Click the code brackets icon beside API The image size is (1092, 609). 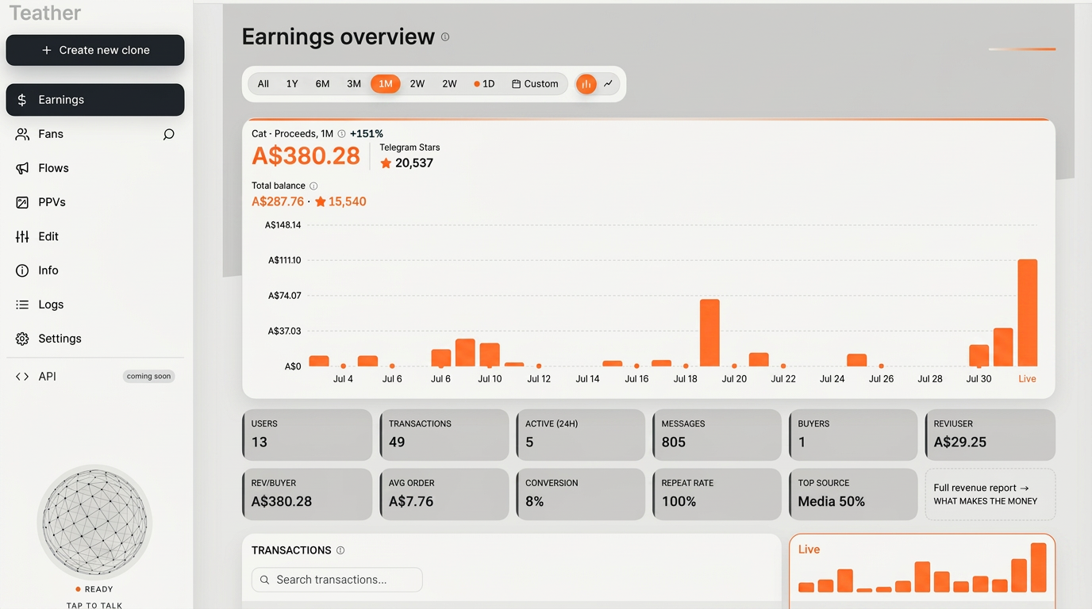(x=22, y=377)
